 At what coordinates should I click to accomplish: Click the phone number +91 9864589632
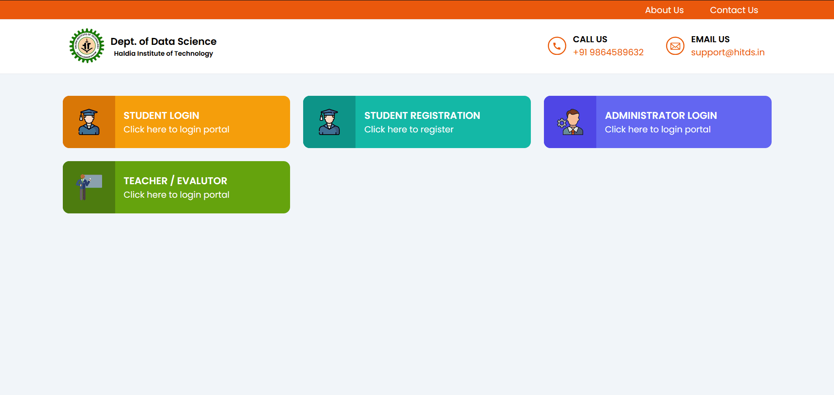608,52
